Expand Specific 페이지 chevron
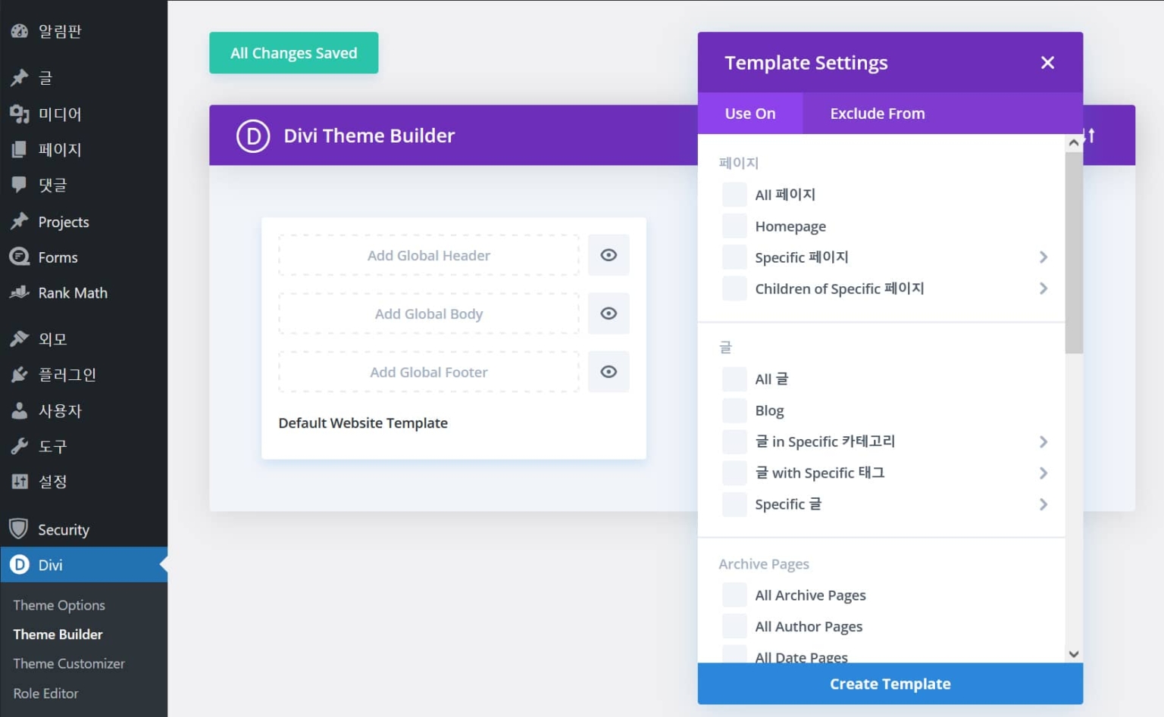1164x717 pixels. pos(1044,257)
